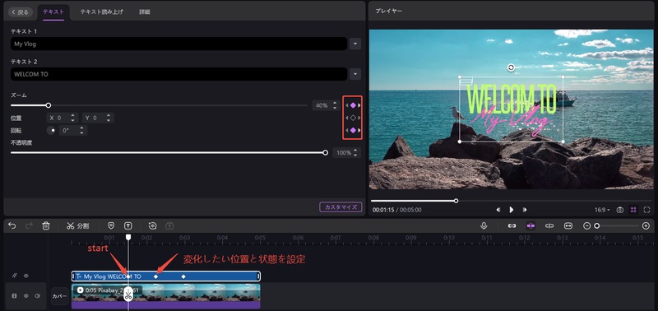Image resolution: width=658 pixels, height=311 pixels.
Task: Click the 不透明度 opacity slider handle
Action: [x=325, y=153]
